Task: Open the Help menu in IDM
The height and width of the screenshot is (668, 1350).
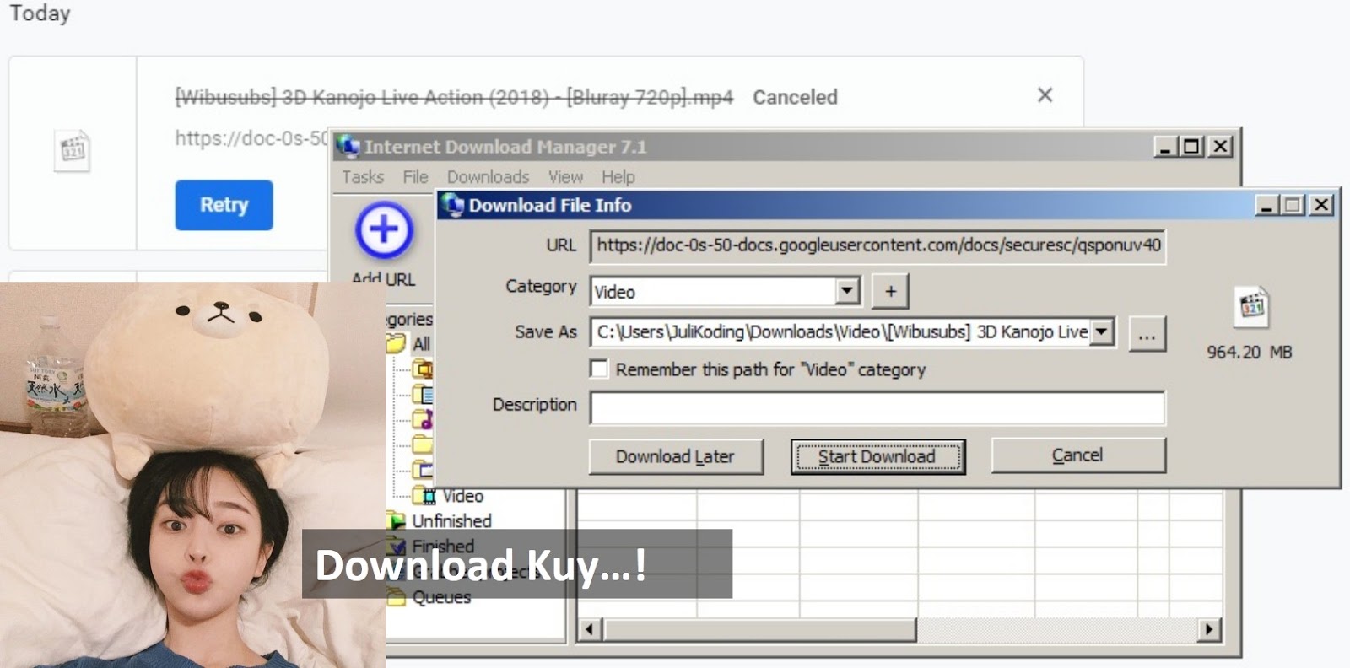Action: pyautogui.click(x=618, y=177)
